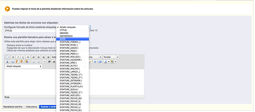Open the text color picker arrow
The height and width of the screenshot is (112, 255).
[x=109, y=62]
